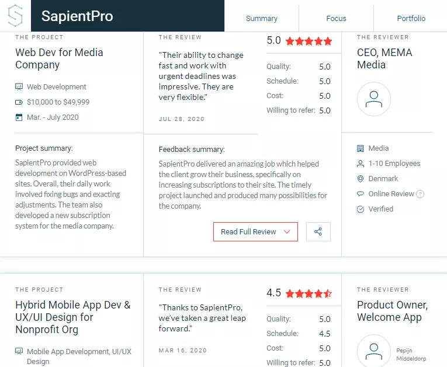This screenshot has height=367, width=447.
Task: Click the CEO MEMA Media avatar icon
Action: 374,99
